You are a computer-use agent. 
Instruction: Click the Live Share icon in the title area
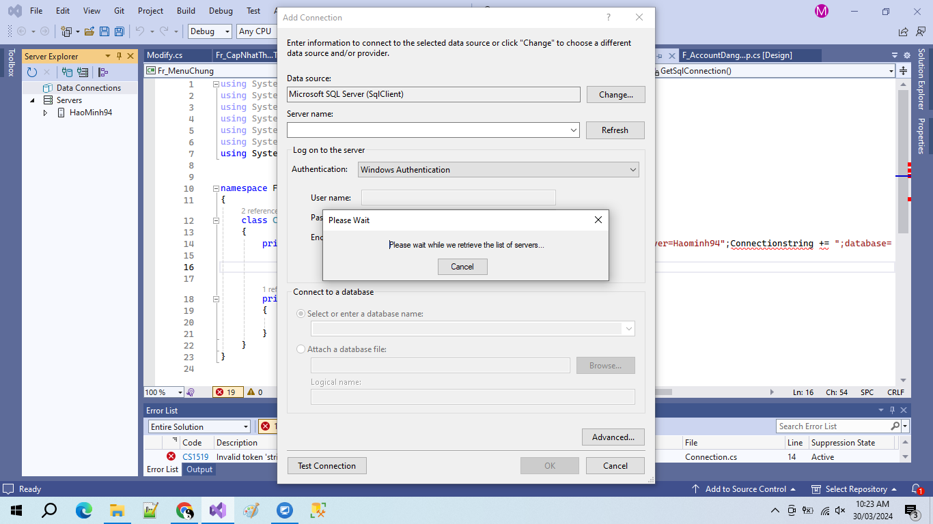pos(904,31)
